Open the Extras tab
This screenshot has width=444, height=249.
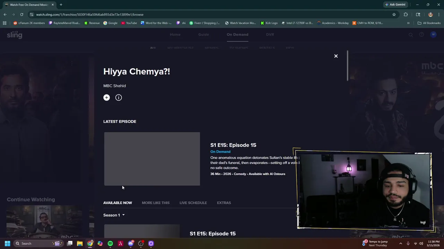224,203
